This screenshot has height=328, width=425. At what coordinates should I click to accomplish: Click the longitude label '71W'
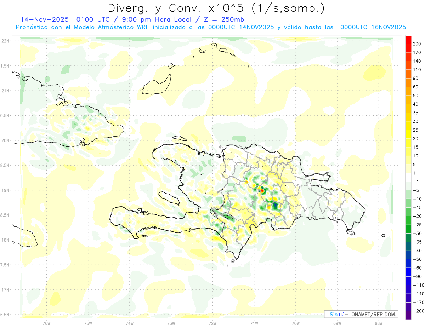[x=254, y=323]
